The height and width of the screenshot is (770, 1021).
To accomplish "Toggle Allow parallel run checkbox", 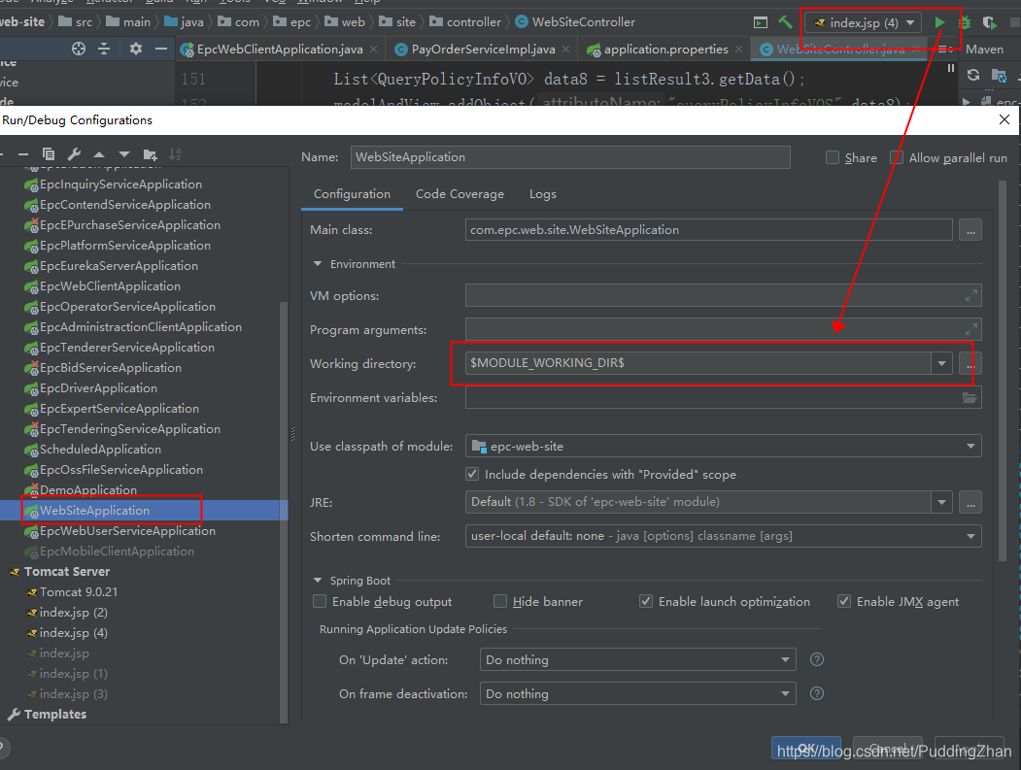I will click(x=897, y=157).
